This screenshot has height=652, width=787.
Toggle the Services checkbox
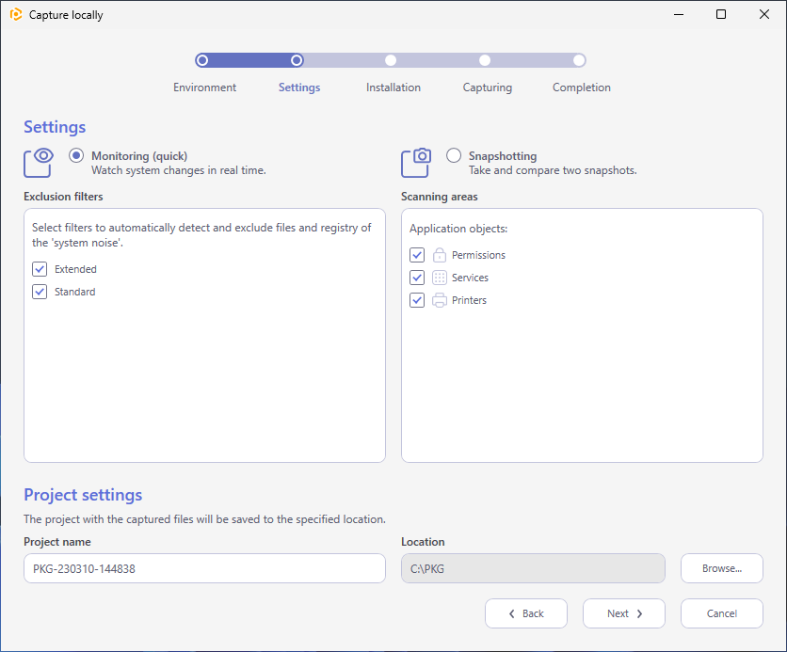417,278
